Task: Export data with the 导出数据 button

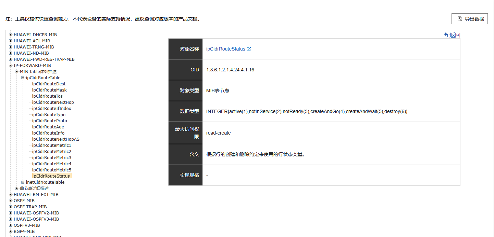Action: coord(470,19)
